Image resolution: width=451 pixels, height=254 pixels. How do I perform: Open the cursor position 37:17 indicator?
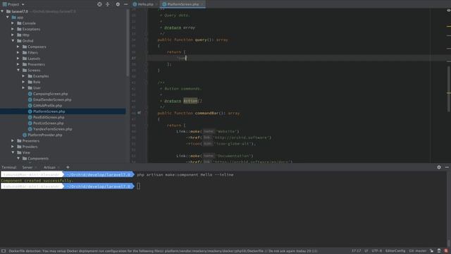click(x=356, y=251)
